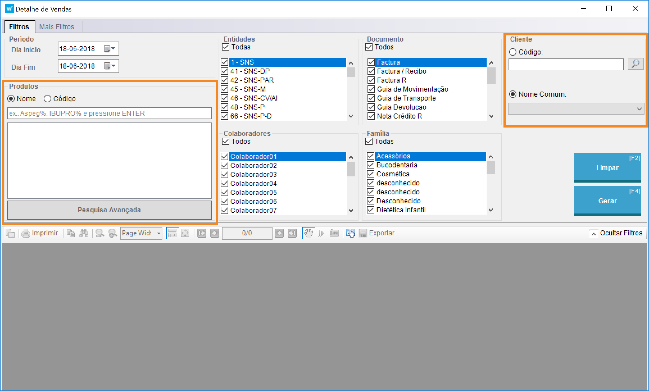Click the Colaboradores list scrollbar thumb
Screen dimensions: 649x391
[x=351, y=169]
